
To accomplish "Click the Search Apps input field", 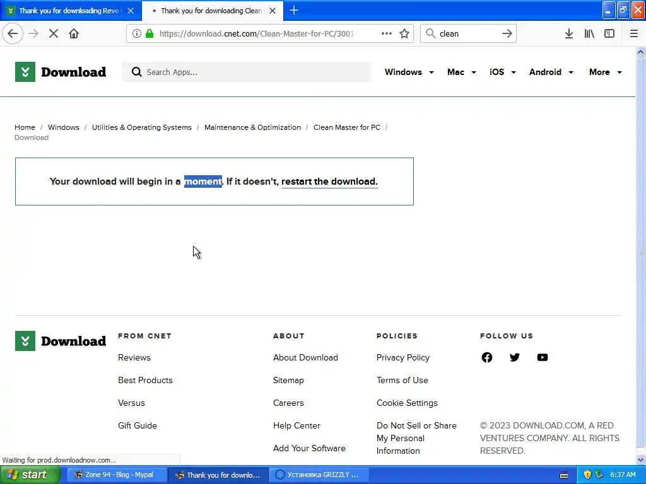I will (247, 72).
